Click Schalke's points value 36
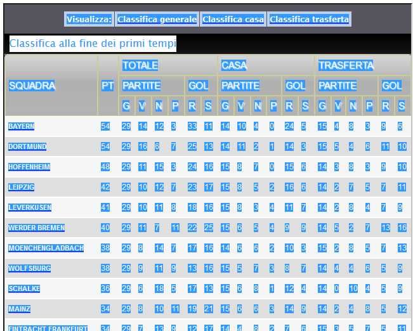The height and width of the screenshot is (331, 413). [105, 289]
